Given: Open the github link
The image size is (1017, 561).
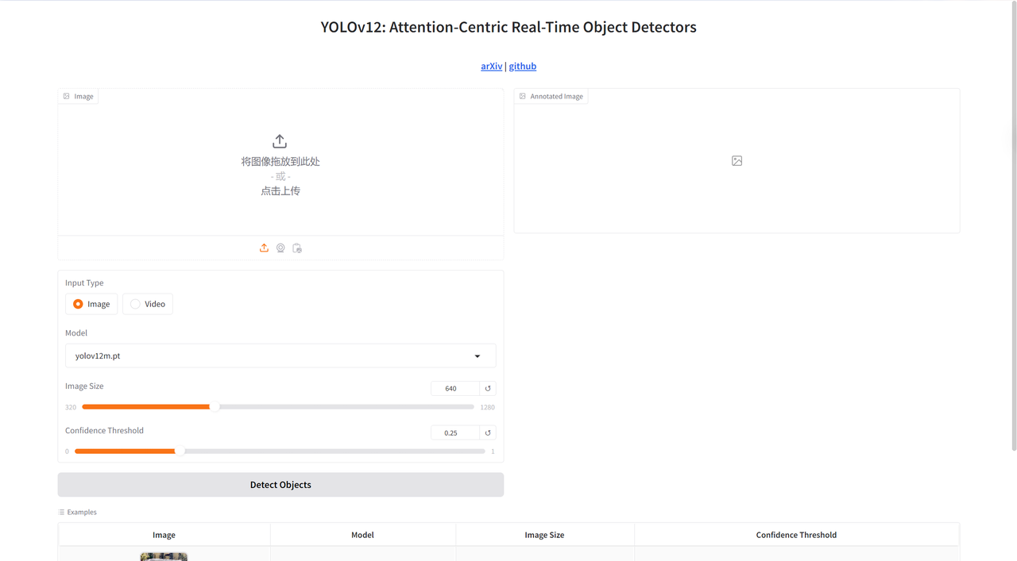Looking at the screenshot, I should pyautogui.click(x=523, y=66).
